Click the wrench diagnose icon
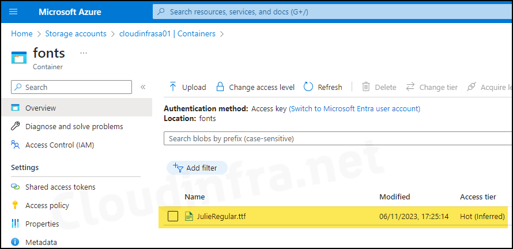The width and height of the screenshot is (513, 249). [16, 126]
